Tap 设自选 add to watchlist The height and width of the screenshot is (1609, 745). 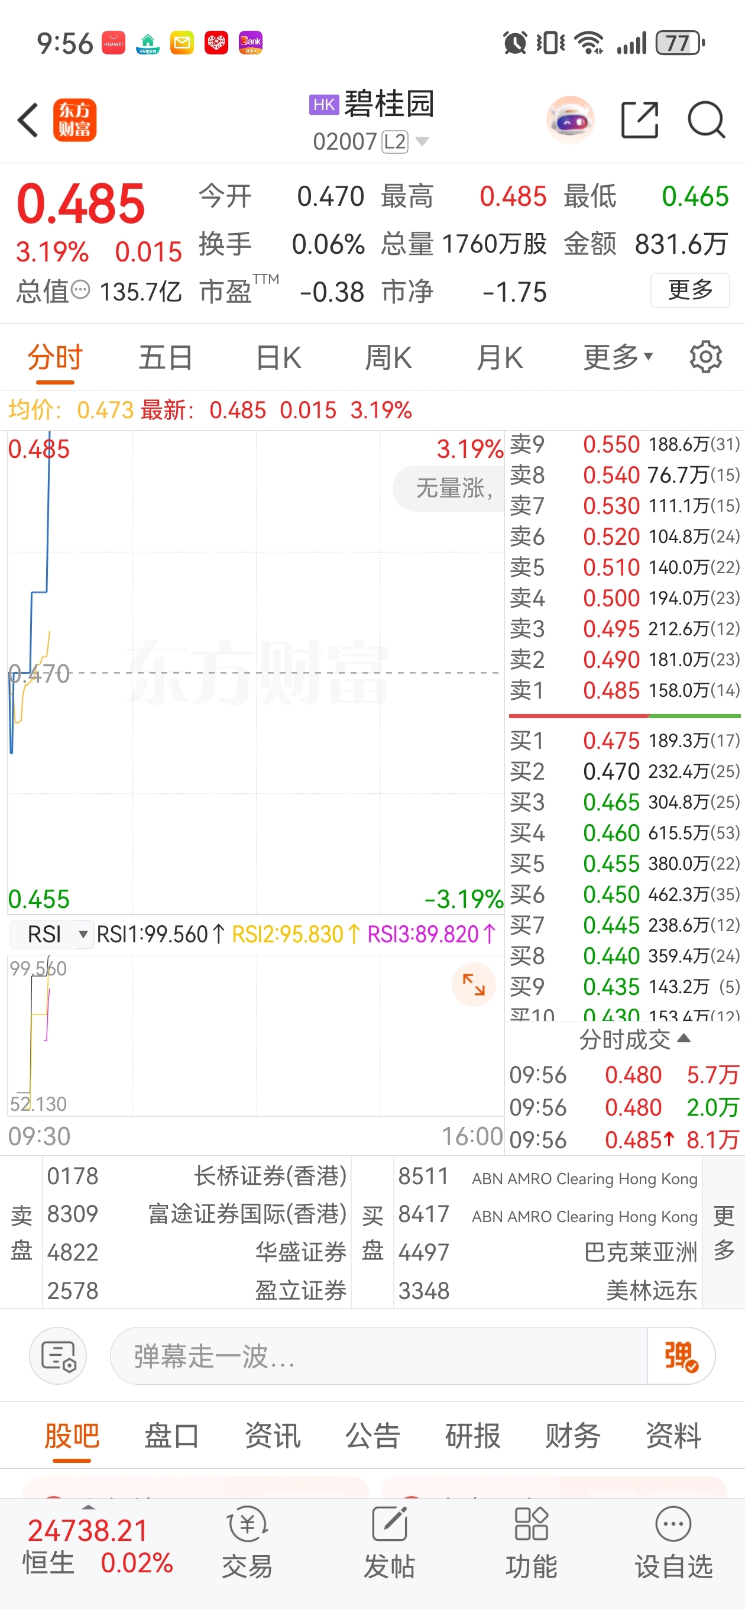pos(673,1542)
